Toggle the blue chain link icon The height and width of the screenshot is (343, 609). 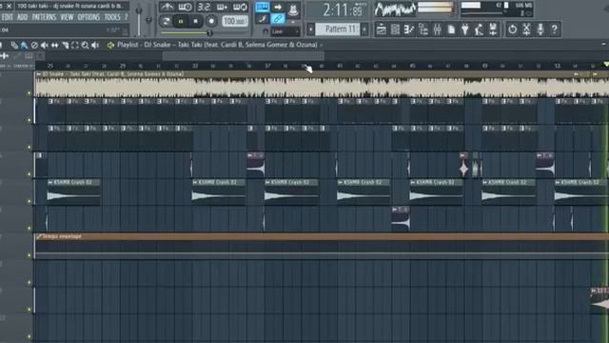[x=278, y=19]
